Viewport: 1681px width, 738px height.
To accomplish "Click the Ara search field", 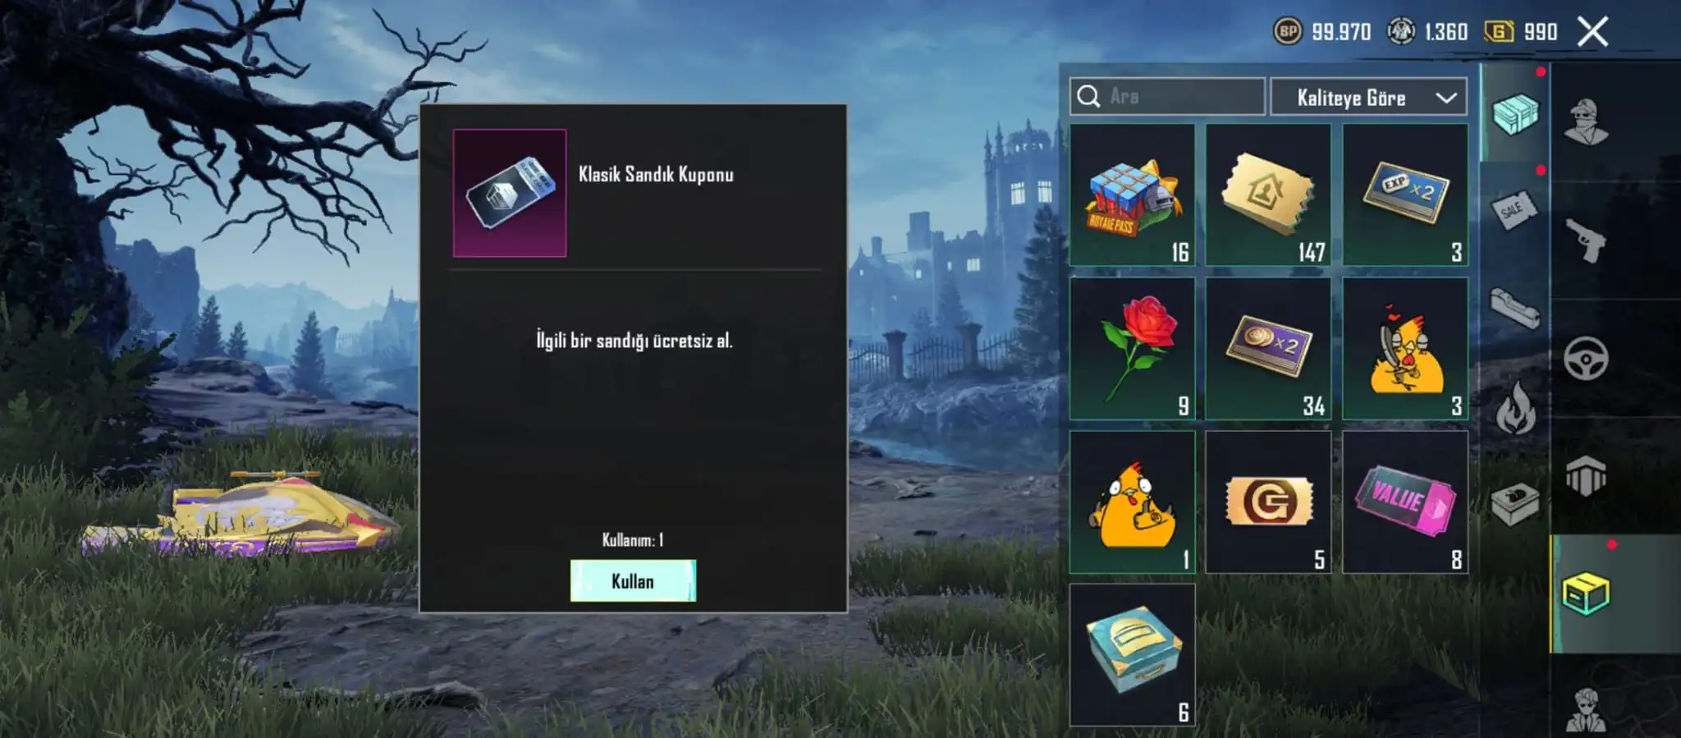I will tap(1166, 97).
